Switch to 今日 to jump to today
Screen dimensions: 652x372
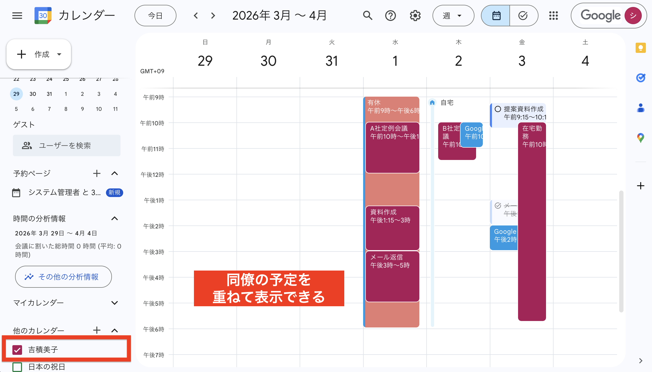click(x=155, y=15)
